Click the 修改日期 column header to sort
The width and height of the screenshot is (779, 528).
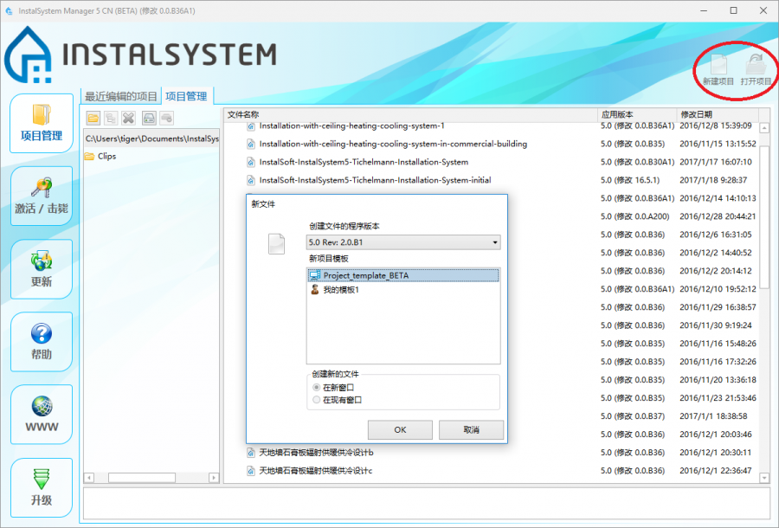point(697,114)
